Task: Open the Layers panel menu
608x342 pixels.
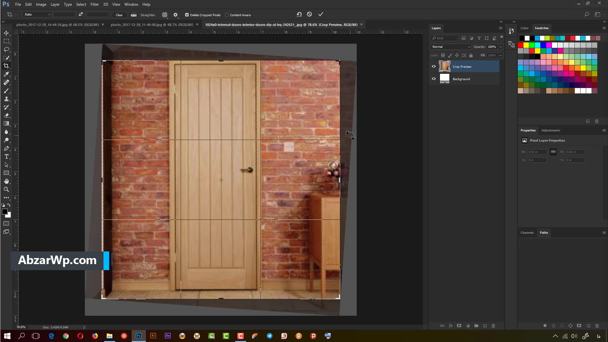Action: pos(501,28)
